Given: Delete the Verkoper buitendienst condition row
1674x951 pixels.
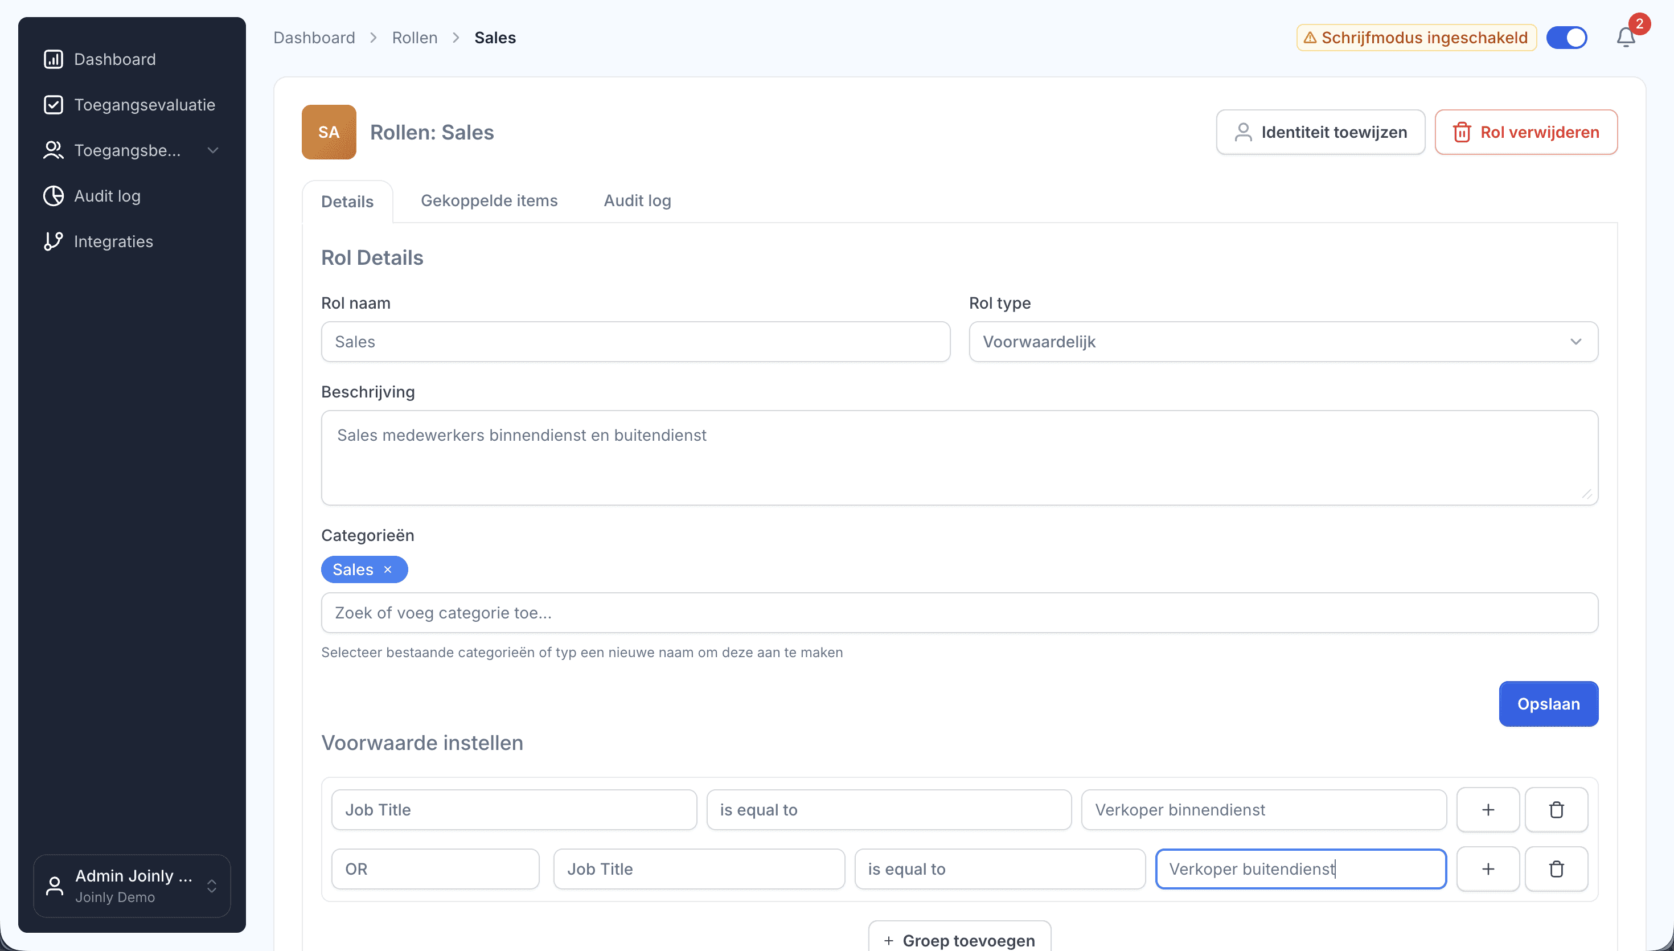Looking at the screenshot, I should point(1556,868).
